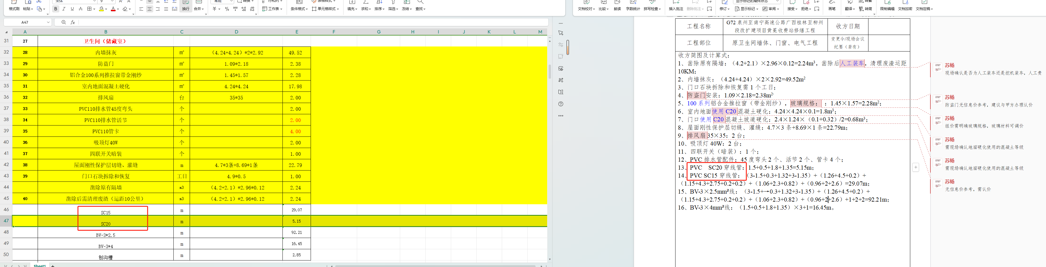Image resolution: width=1046 pixels, height=267 pixels.
Task: Click the help question icon in sidebar
Action: [561, 104]
